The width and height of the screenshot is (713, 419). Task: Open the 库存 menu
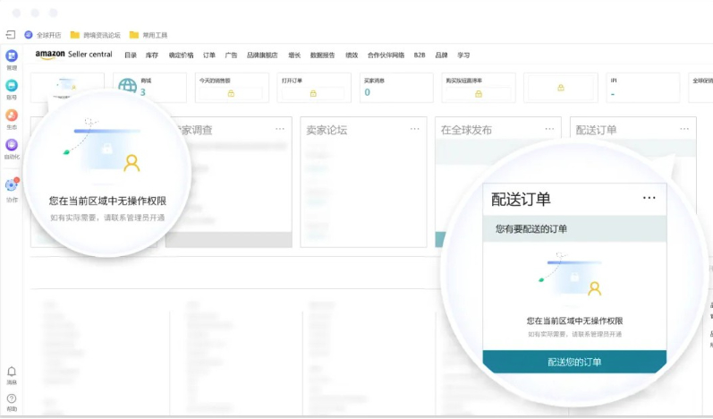tap(152, 55)
